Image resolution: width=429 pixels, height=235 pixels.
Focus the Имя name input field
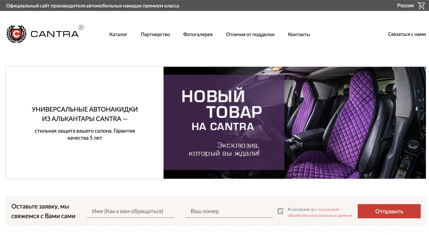pyautogui.click(x=130, y=211)
